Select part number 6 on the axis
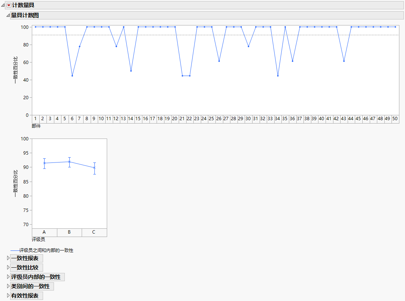Viewport: 405px width, 301px height. [72, 119]
